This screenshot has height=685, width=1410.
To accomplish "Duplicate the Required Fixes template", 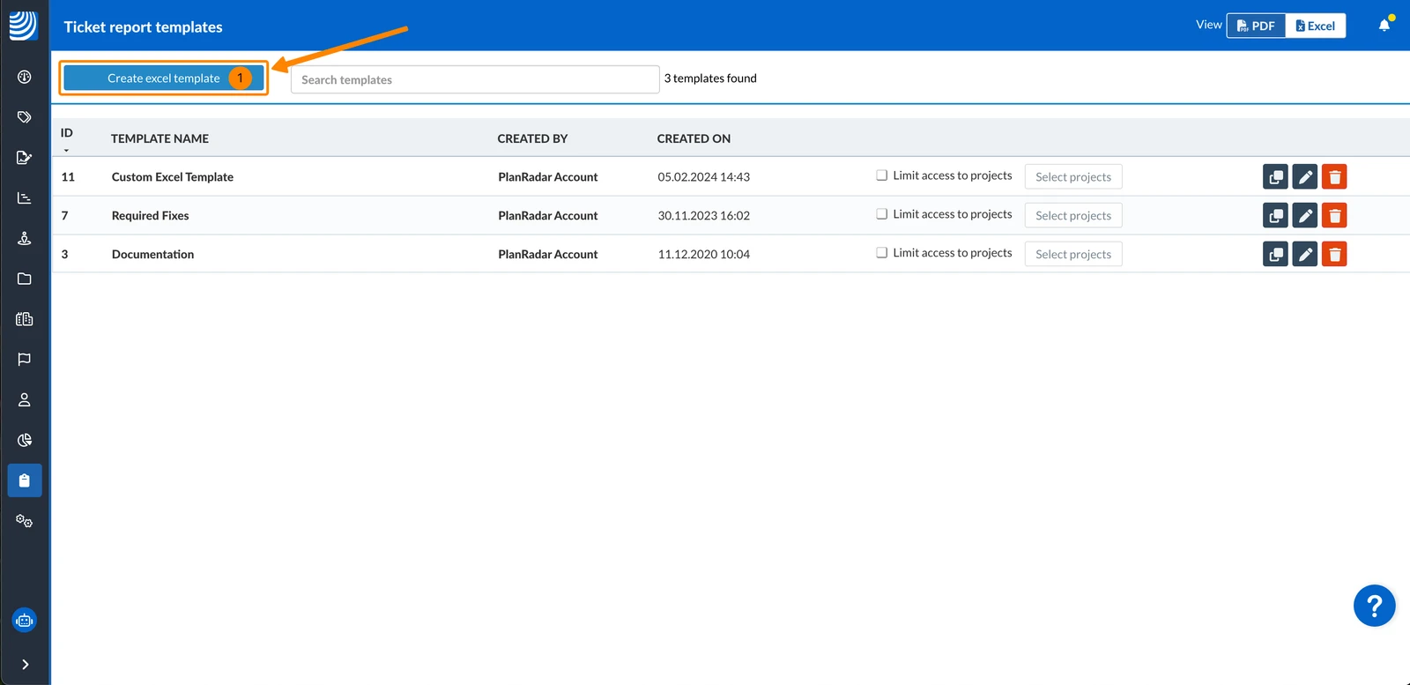I will 1275,216.
